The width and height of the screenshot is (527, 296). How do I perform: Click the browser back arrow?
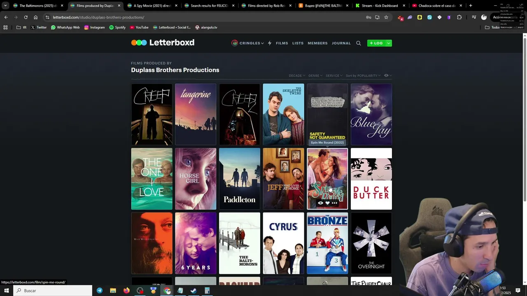(x=6, y=17)
